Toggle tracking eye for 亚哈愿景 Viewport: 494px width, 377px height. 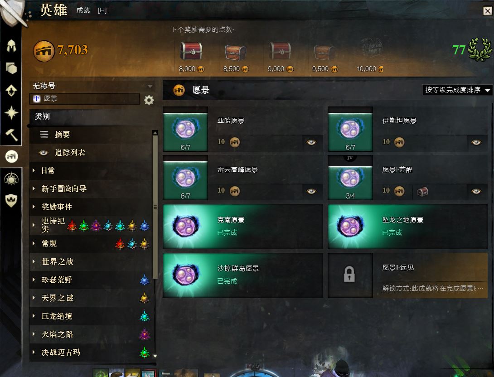[311, 142]
